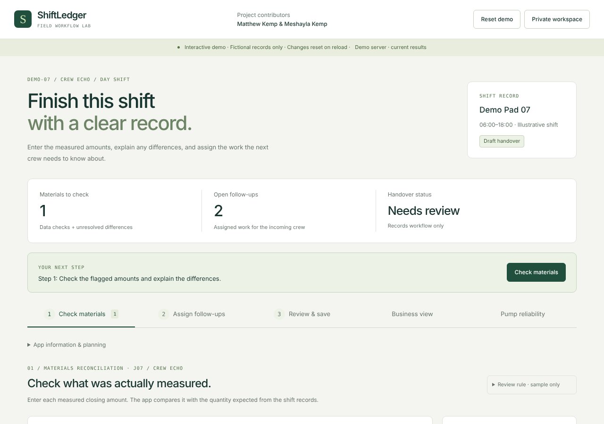Viewport: 604px width, 424px height.
Task: Open the Assign follow-ups tab
Action: (192, 314)
